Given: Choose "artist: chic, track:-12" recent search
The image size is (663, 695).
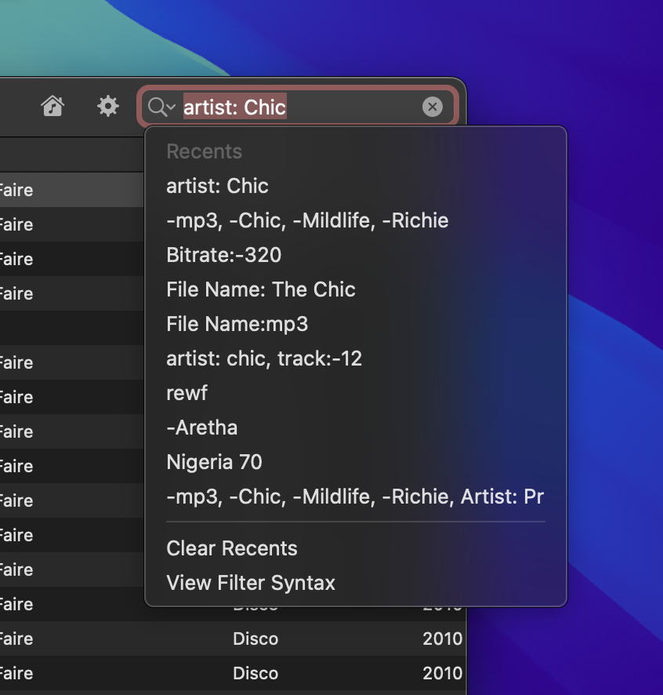Looking at the screenshot, I should pyautogui.click(x=264, y=358).
